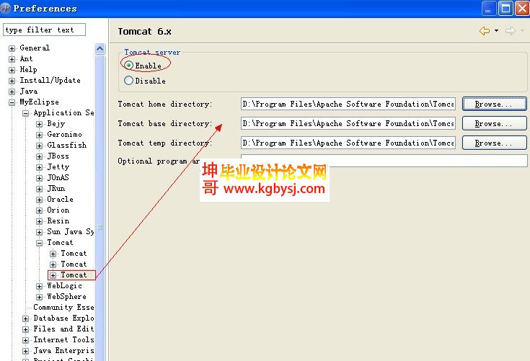
Task: Expand the Java tree node
Action: (x=12, y=92)
